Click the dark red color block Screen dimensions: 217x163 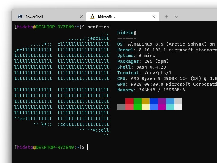point(129,101)
